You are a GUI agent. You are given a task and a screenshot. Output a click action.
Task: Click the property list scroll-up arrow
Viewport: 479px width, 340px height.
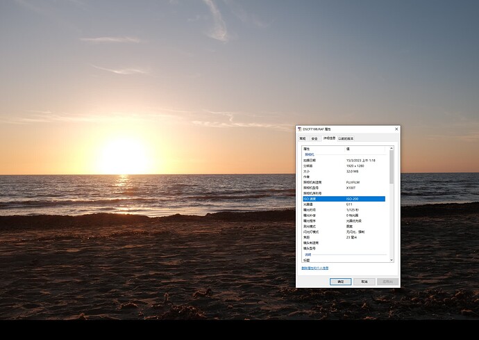click(x=392, y=148)
